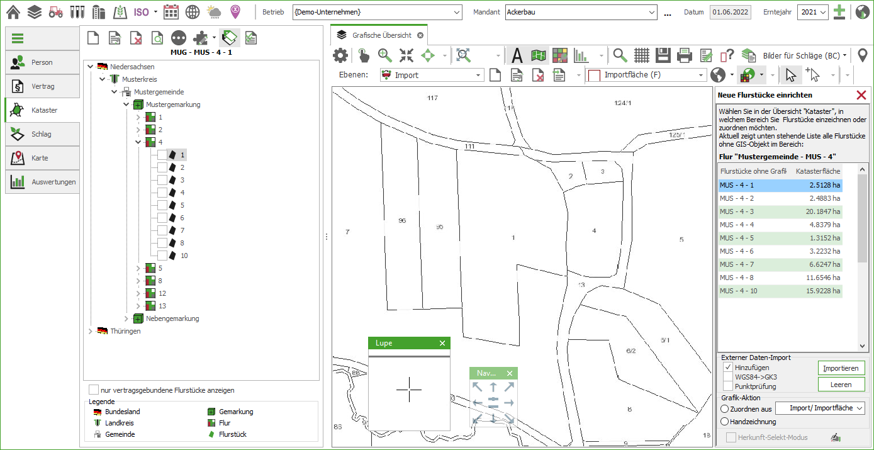Click the printer icon in map toolbar
Viewport: 874px width, 450px height.
(x=685, y=55)
